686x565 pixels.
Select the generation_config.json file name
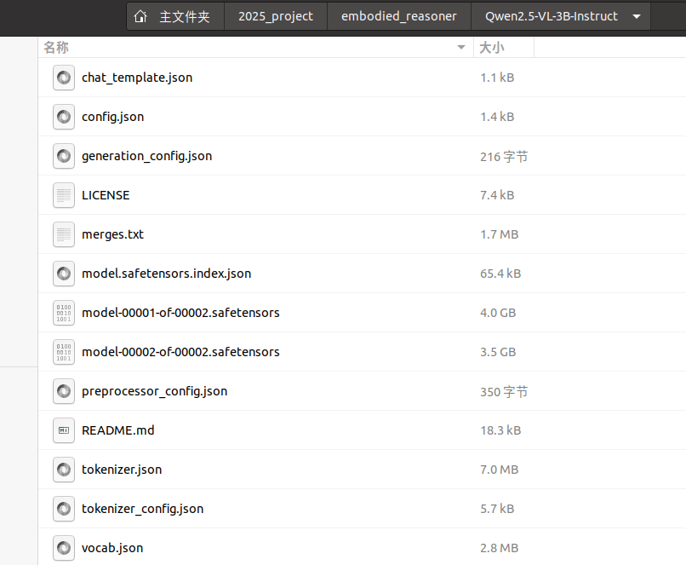point(147,156)
